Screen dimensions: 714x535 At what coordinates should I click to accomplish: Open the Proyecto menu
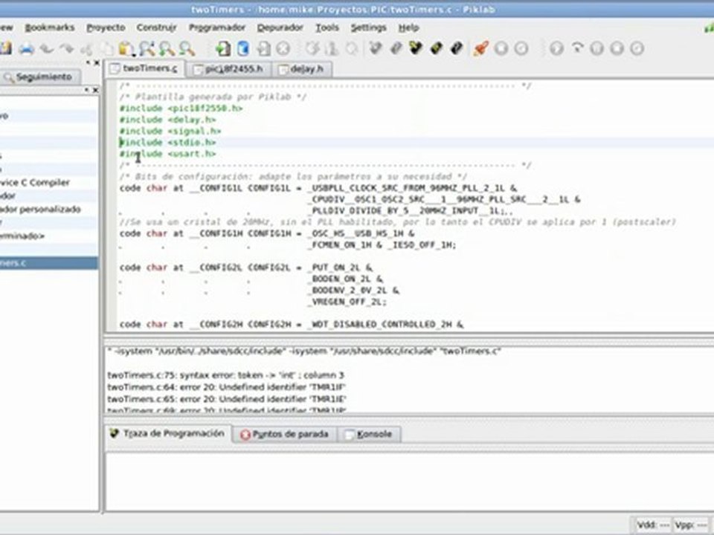pos(106,27)
